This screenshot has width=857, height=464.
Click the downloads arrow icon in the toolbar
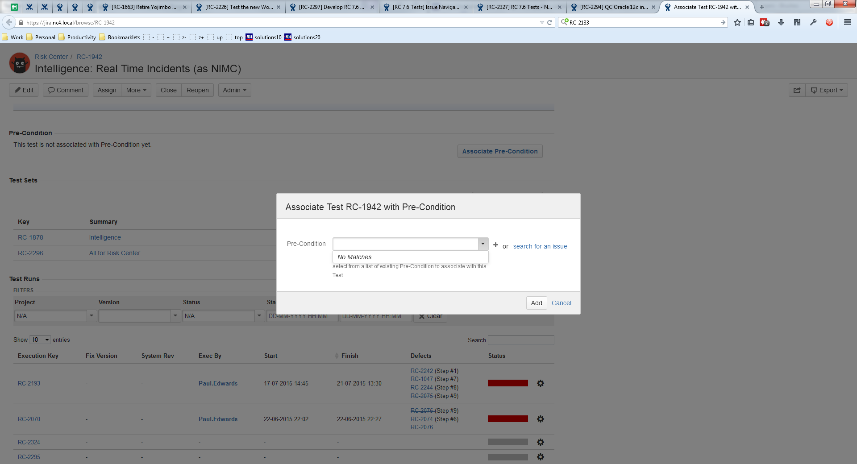point(781,22)
